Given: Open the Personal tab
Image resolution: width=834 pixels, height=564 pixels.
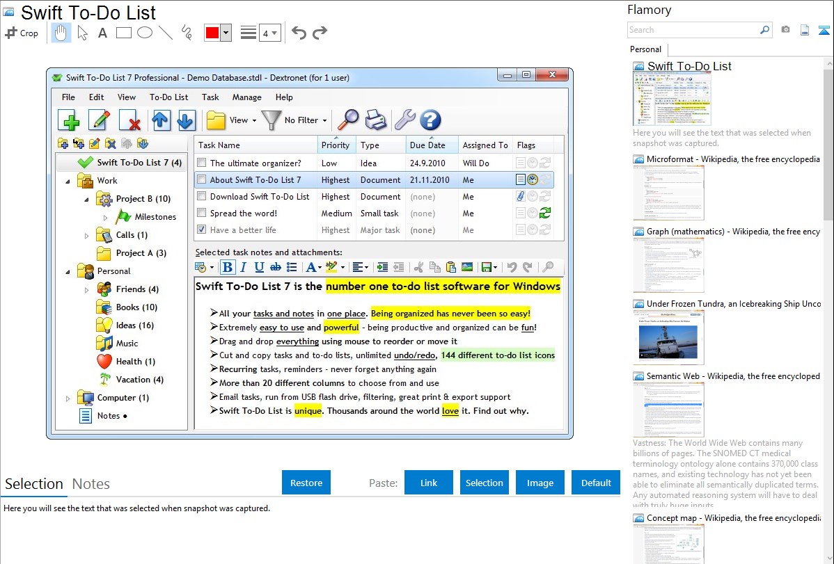Looking at the screenshot, I should pos(645,49).
